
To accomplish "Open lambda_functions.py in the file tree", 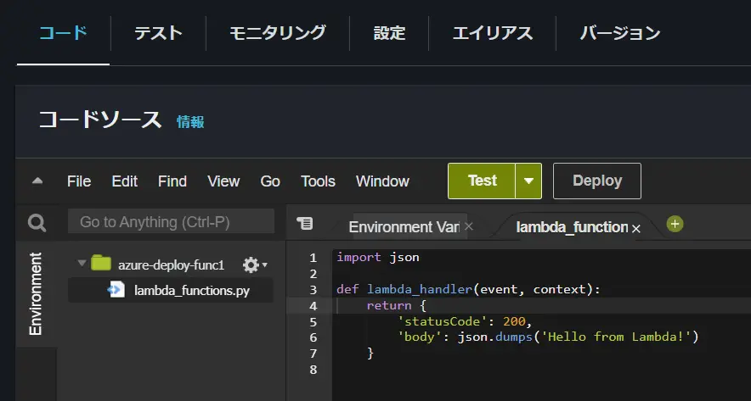I will click(x=192, y=291).
